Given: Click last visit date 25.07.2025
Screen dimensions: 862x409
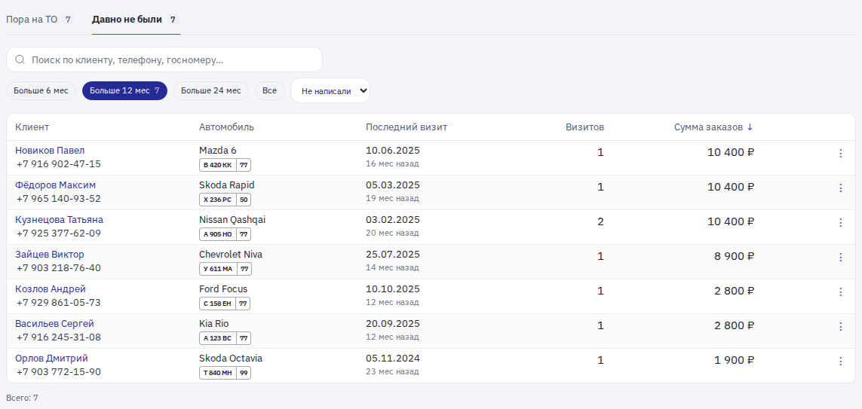Looking at the screenshot, I should (392, 254).
